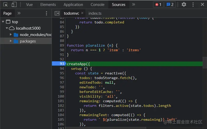
Task: Open the Console tab
Action: [x=97, y=5]
